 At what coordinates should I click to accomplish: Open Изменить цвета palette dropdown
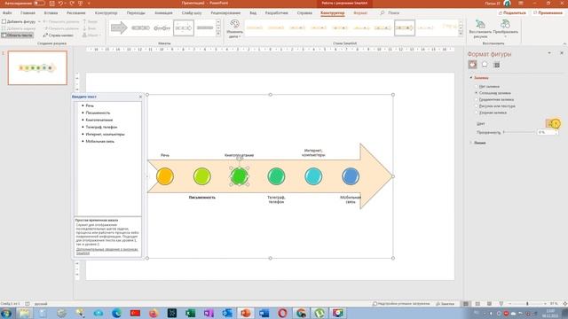234,29
